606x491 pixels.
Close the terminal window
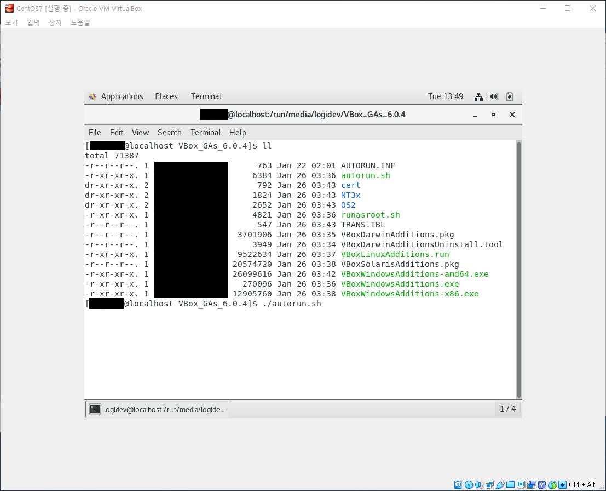[x=512, y=115]
